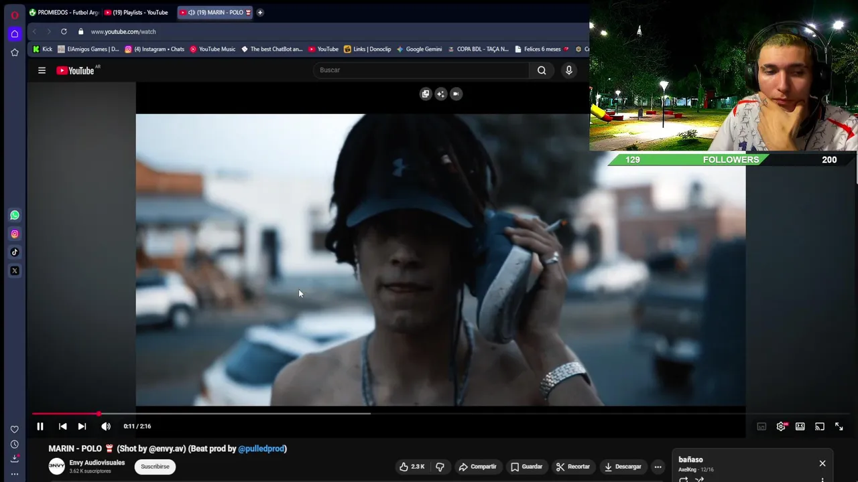858x482 pixels.
Task: Switch to the PROMIEDOS browser tab
Action: click(x=64, y=12)
